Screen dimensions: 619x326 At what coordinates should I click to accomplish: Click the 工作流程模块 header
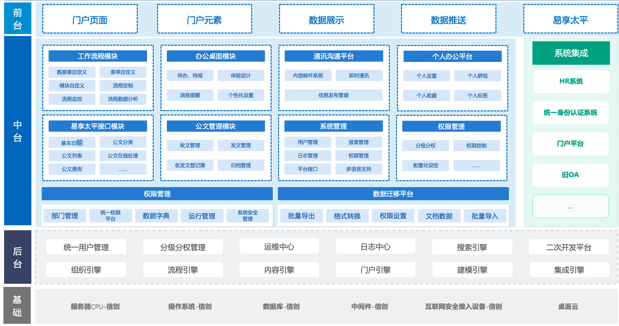tap(98, 56)
